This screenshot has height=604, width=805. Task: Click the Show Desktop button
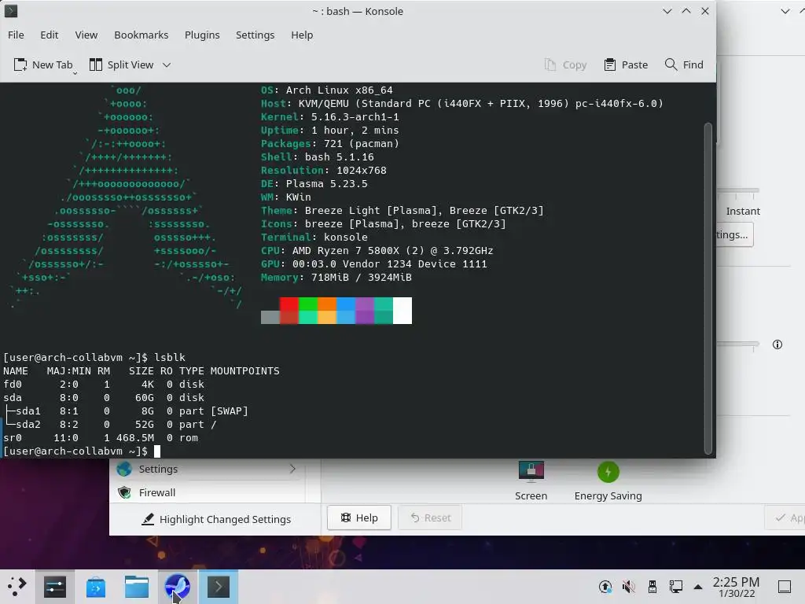(785, 587)
